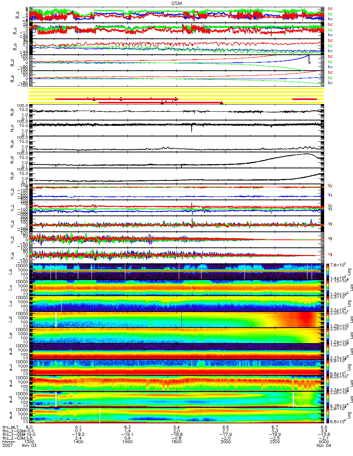This screenshot has width=353, height=456.
Task: Click the red bz legend of B_b panel
Action: 330,8
